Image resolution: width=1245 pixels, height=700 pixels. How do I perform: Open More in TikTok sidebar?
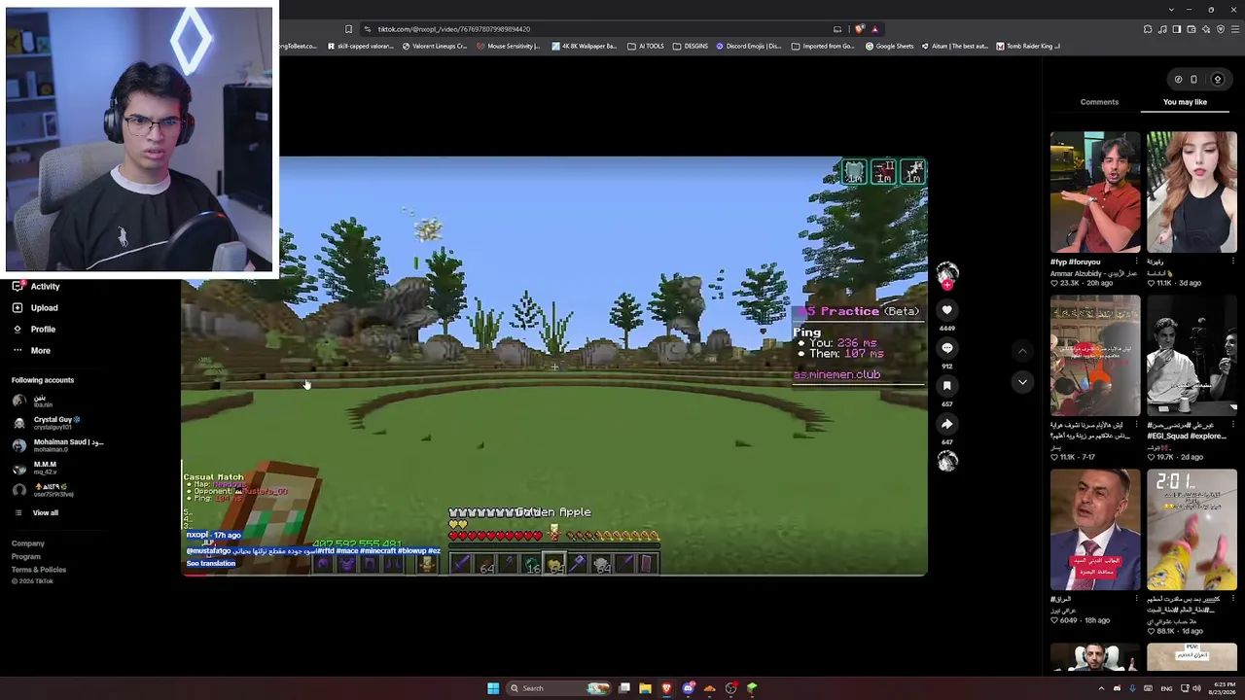tap(31, 351)
